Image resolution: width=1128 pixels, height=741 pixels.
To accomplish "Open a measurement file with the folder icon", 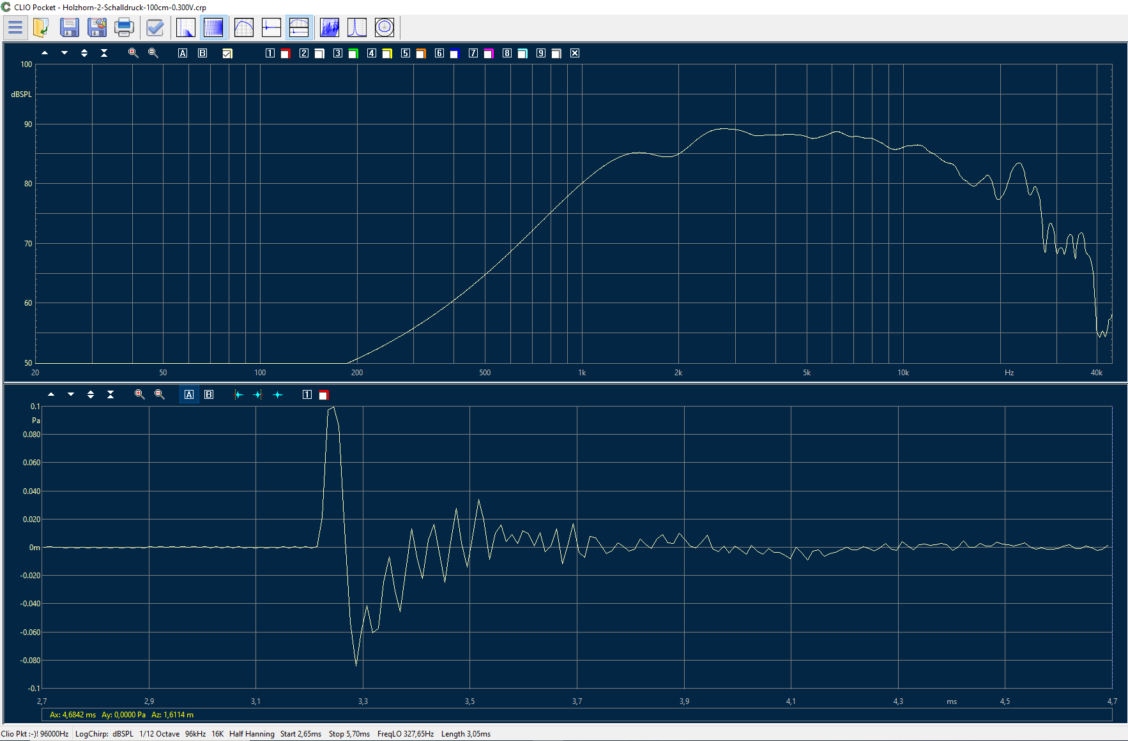I will 42,27.
